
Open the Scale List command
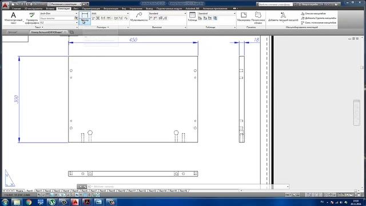pos(313,14)
